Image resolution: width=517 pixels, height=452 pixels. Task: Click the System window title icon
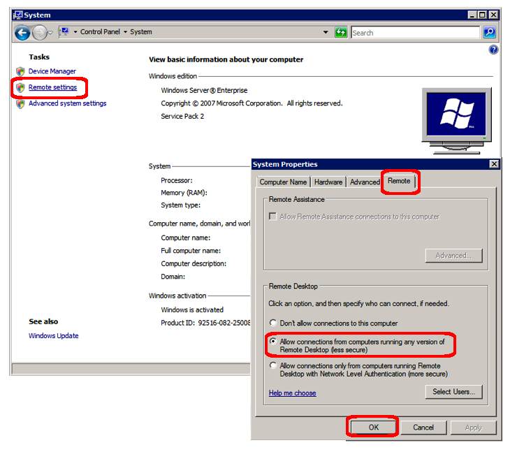point(17,15)
